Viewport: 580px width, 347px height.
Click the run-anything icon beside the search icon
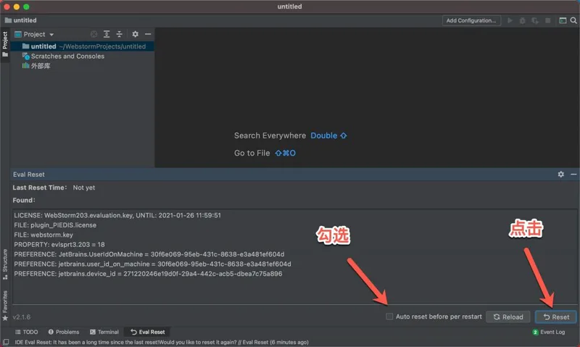click(x=562, y=21)
